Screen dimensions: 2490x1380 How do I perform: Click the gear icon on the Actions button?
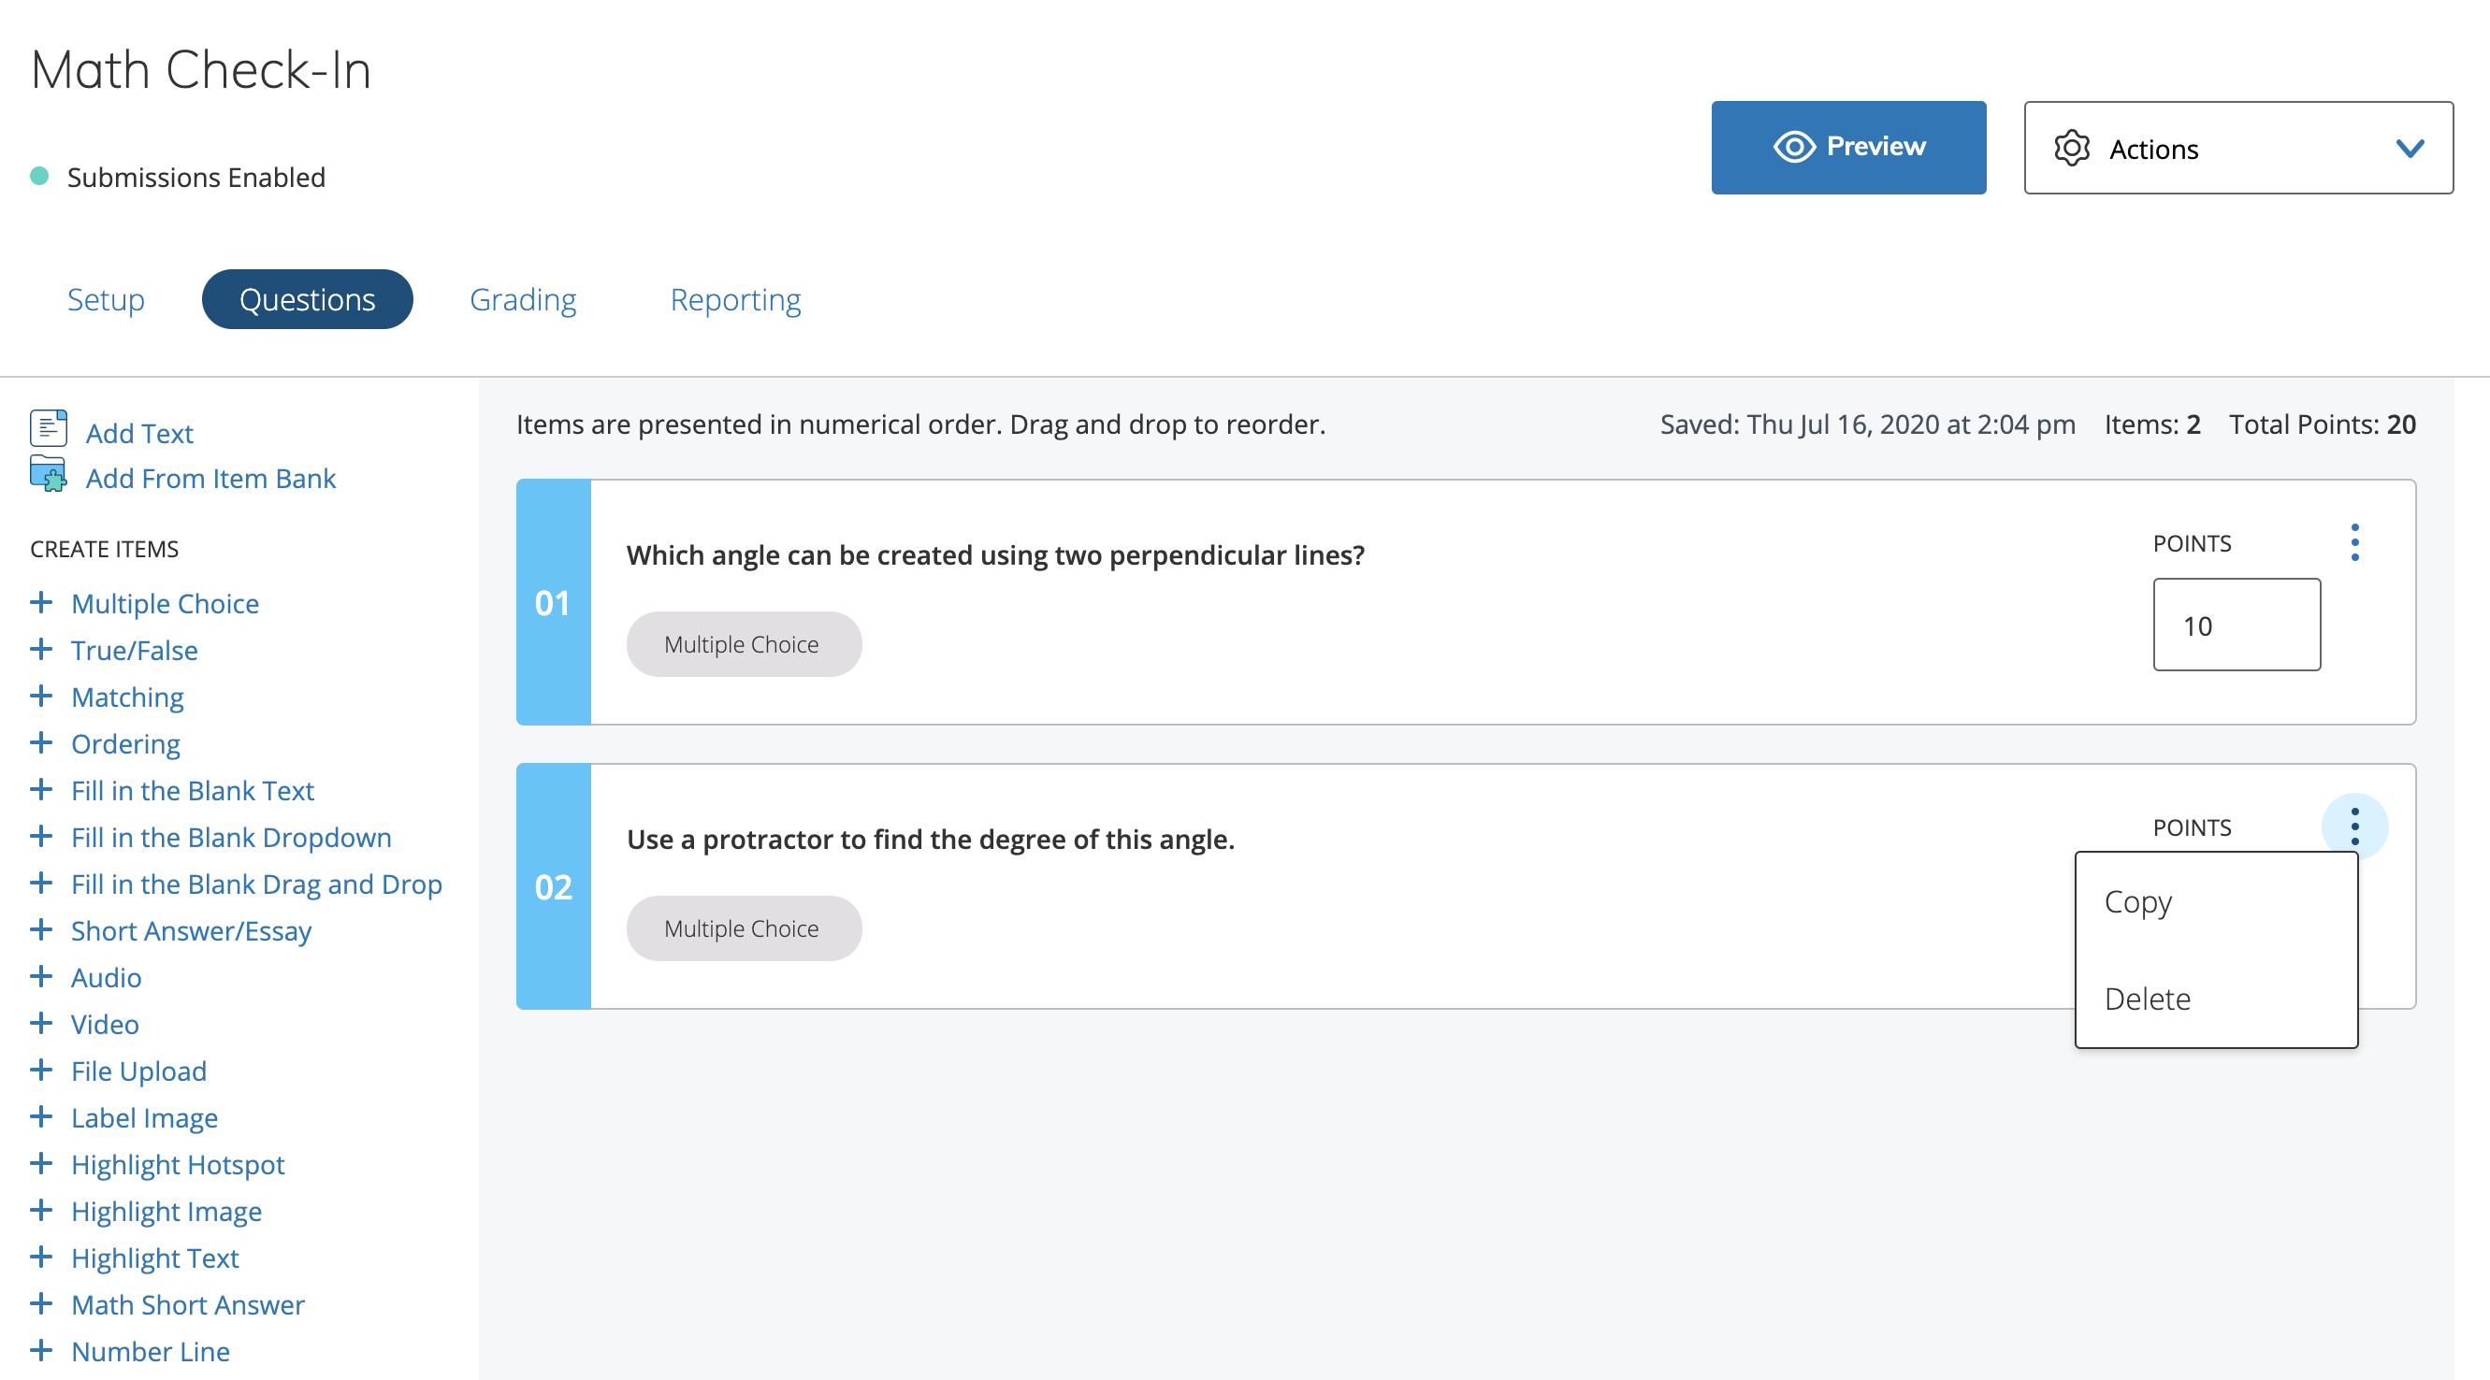pyautogui.click(x=2072, y=148)
